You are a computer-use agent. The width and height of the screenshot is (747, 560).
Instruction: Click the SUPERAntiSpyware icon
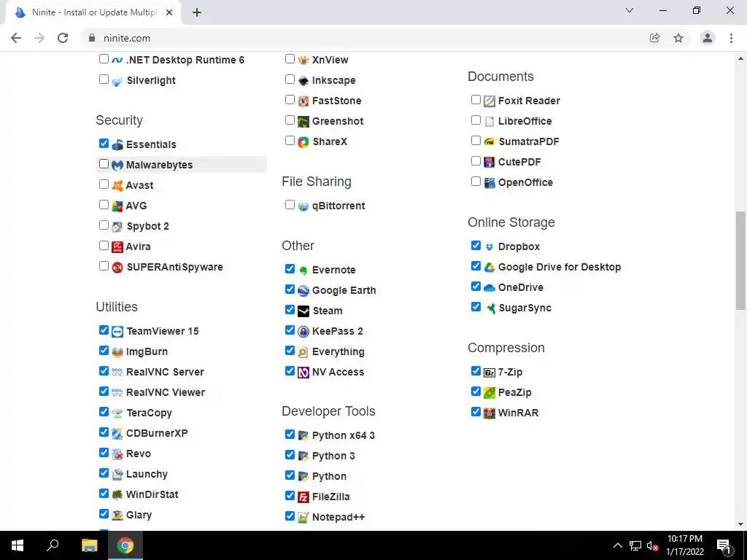point(117,268)
